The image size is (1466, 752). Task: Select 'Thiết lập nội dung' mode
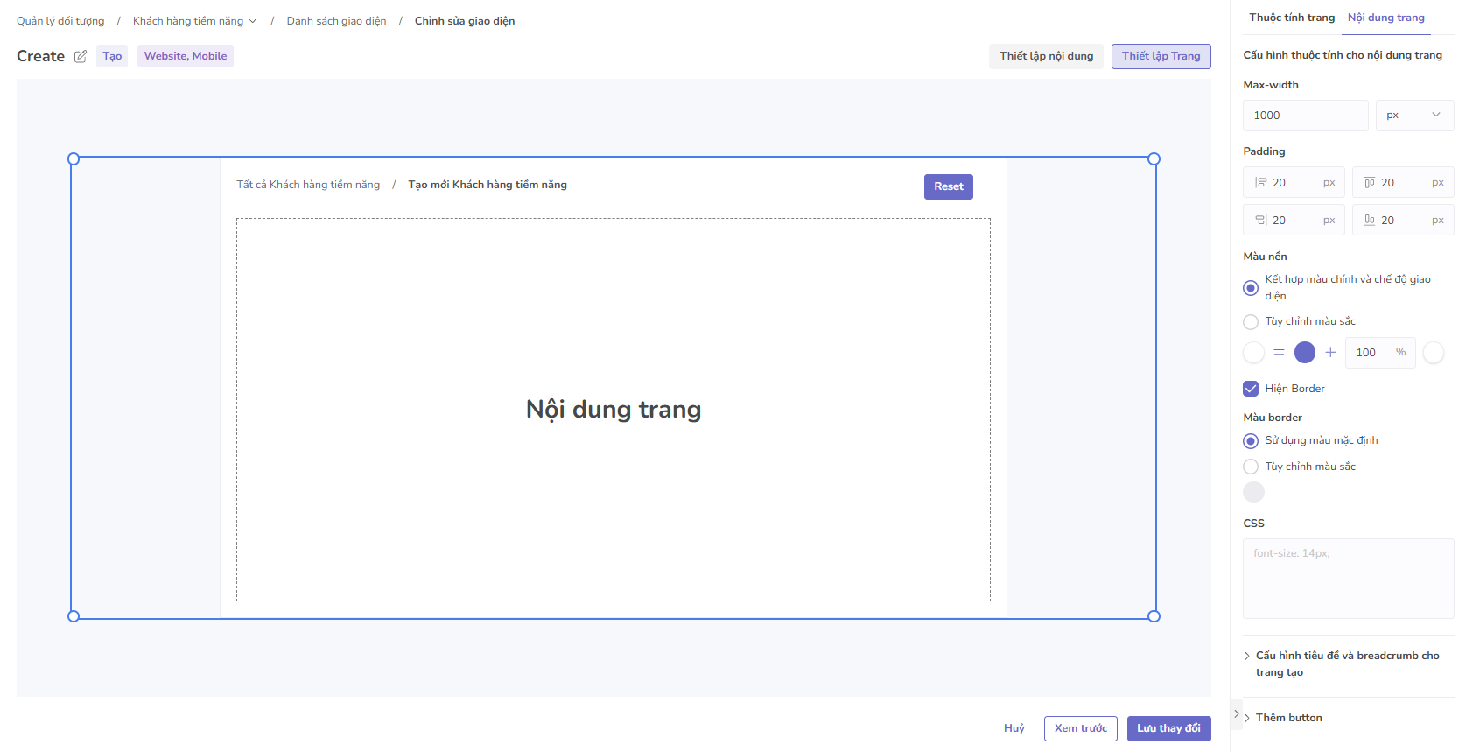1047,56
